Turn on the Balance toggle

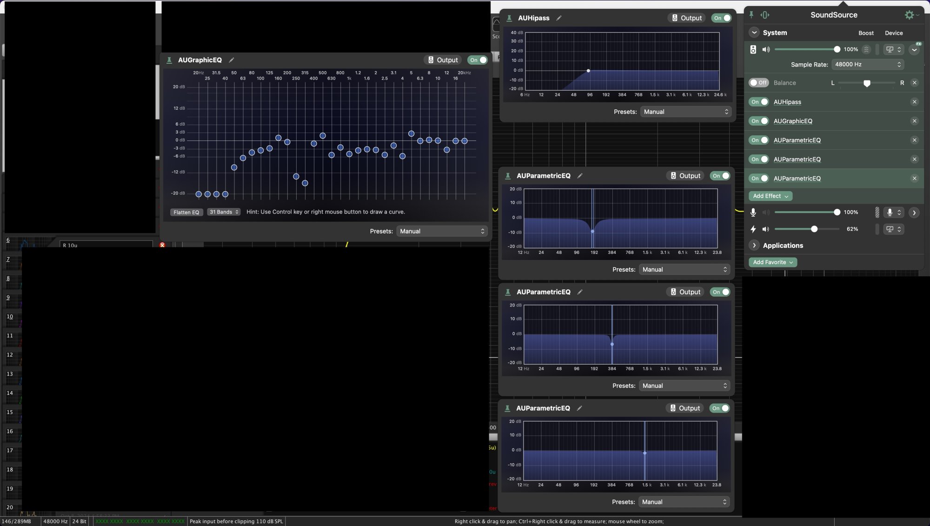758,83
